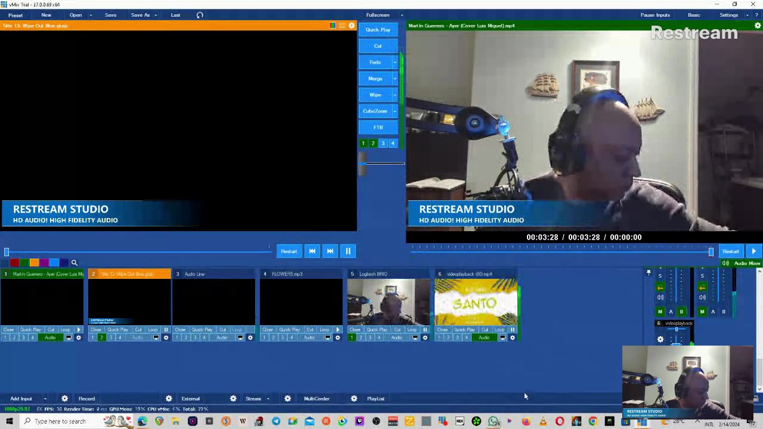
Task: Click monitor icon on input 3 Audio Line
Action: tap(240, 338)
